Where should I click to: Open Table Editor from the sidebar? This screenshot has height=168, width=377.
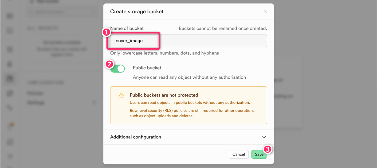[10, 17]
